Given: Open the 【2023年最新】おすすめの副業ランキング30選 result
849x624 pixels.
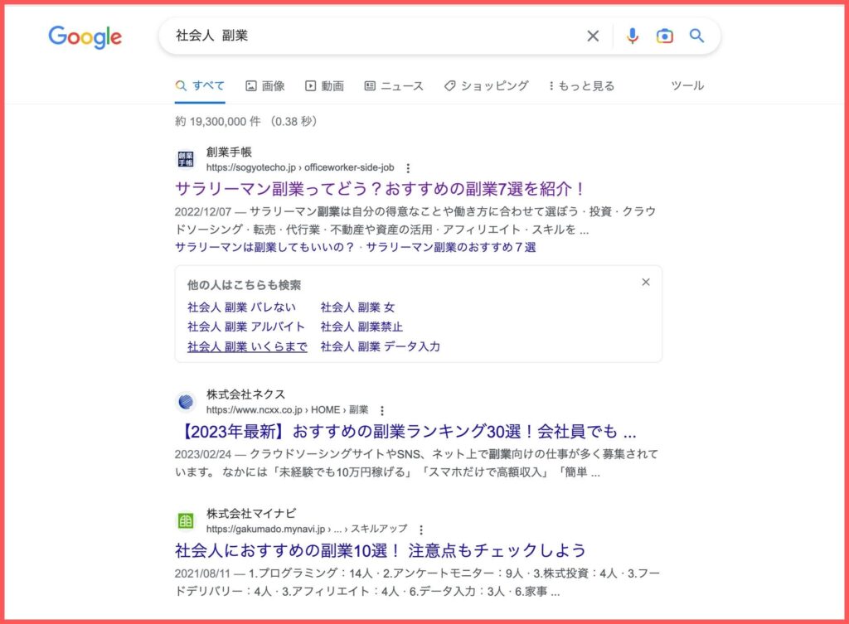Looking at the screenshot, I should coord(406,432).
